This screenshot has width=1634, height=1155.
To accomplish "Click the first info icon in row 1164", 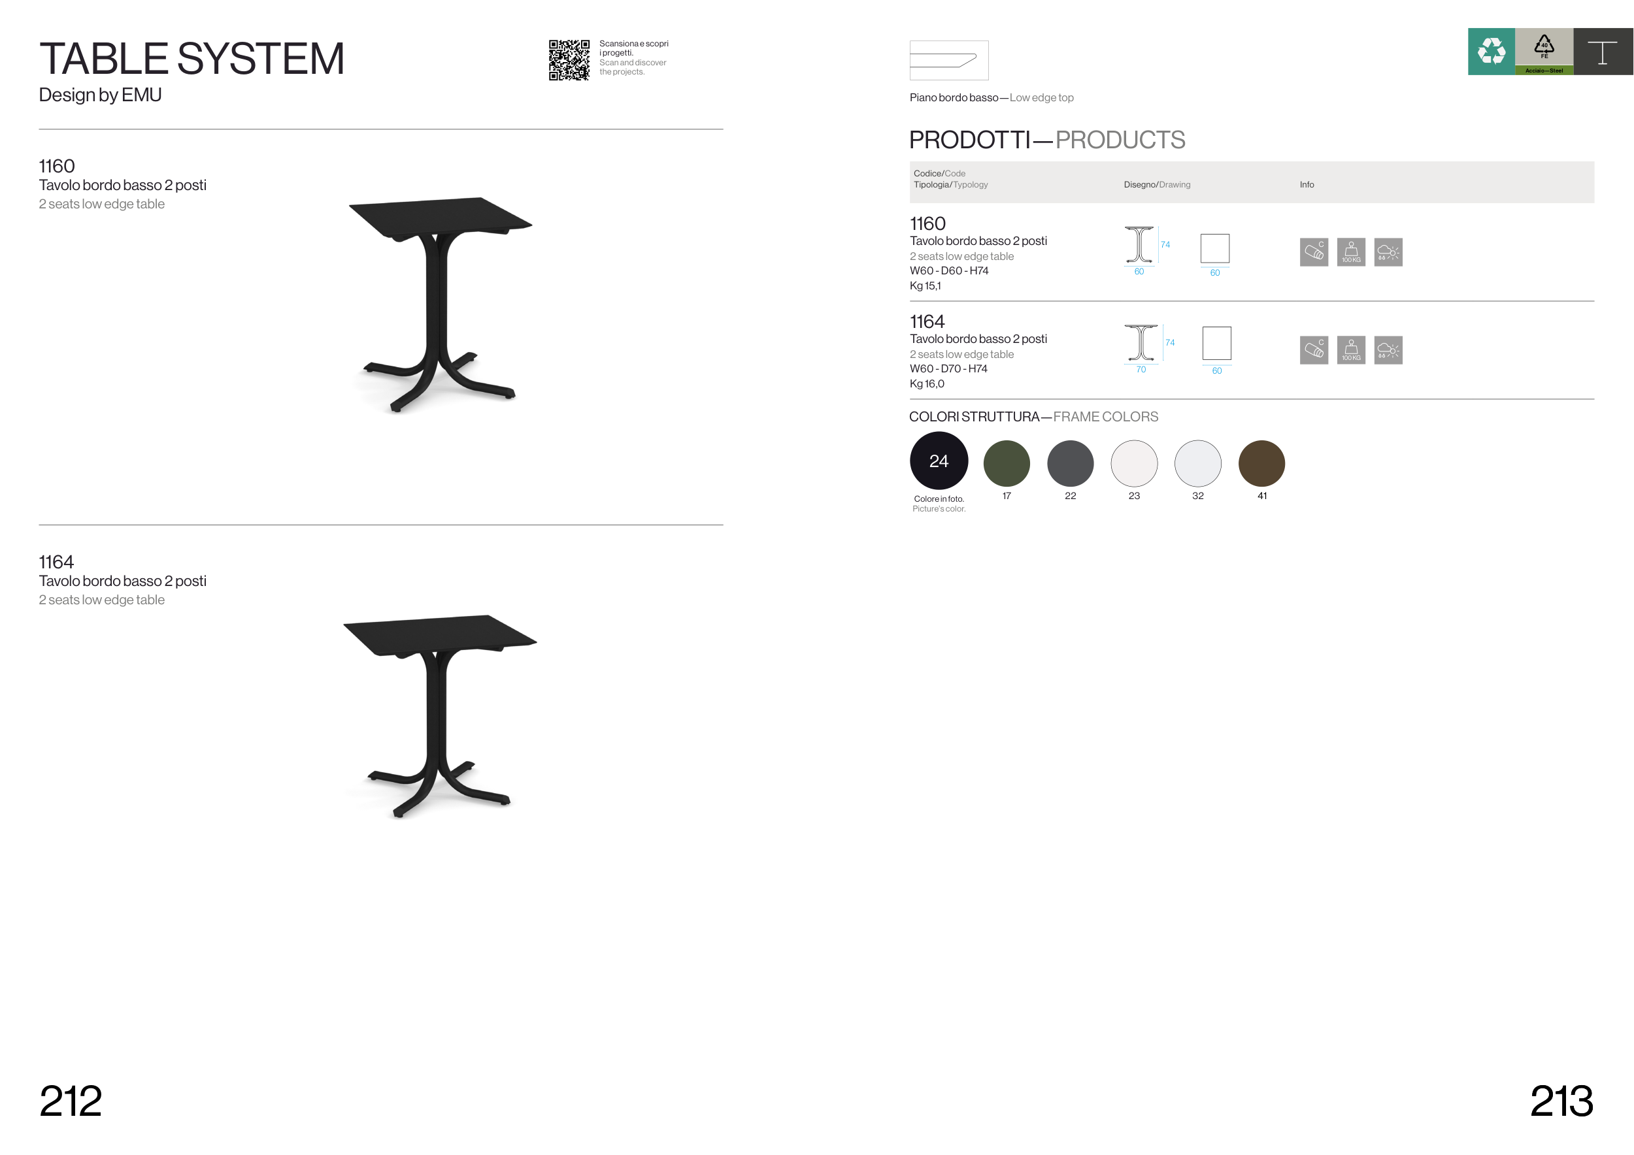I will 1314,350.
